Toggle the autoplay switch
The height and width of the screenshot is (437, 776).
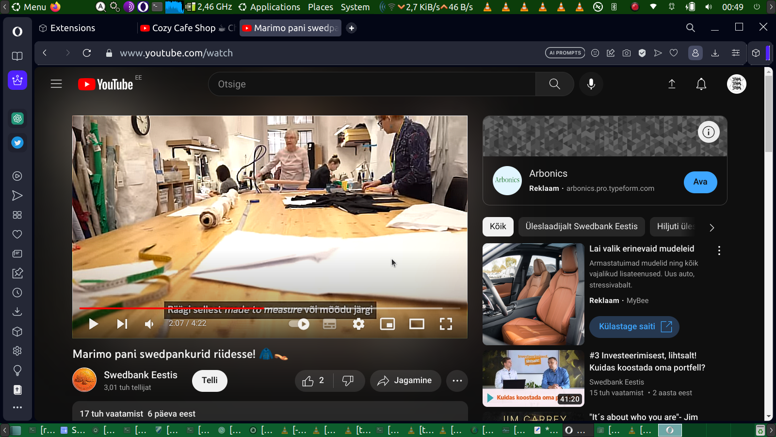click(x=299, y=324)
